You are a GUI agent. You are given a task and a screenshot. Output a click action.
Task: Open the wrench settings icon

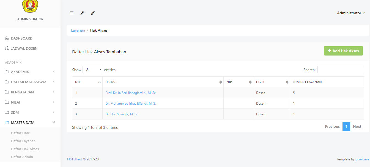(82, 13)
